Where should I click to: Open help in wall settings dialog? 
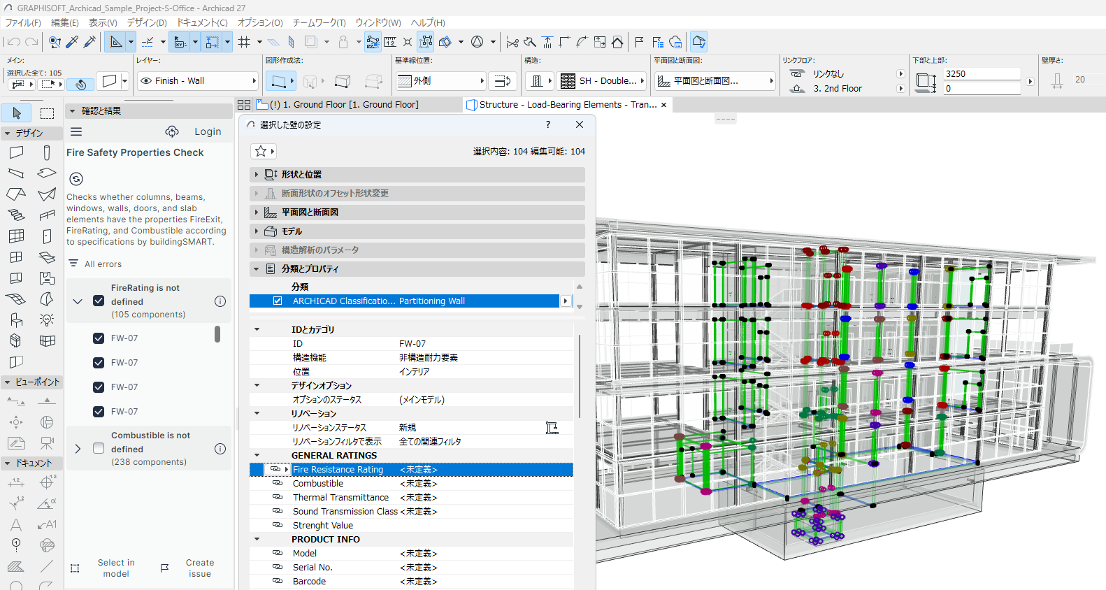point(547,124)
